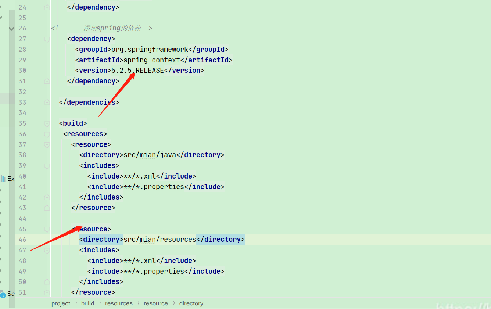Select the Scratches clock icon
Screen dimensions: 491x309
3,295
